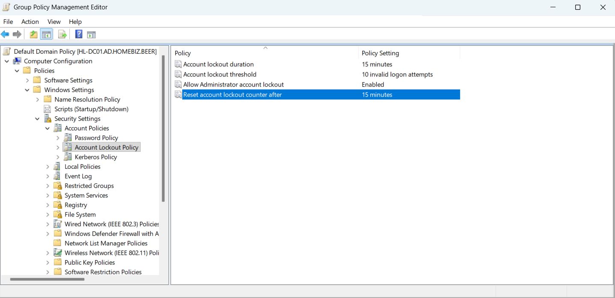
Task: Expand the Local Policies node
Action: pos(47,167)
